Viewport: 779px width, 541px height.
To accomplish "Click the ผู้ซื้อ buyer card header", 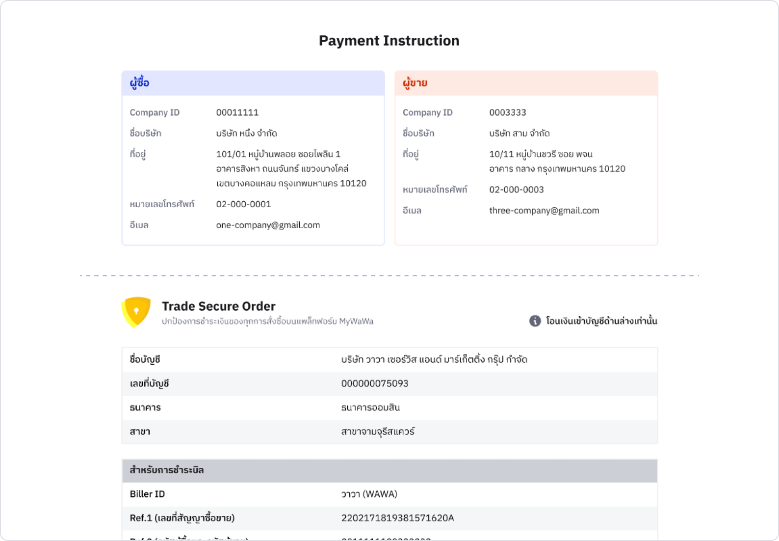I will pyautogui.click(x=253, y=83).
